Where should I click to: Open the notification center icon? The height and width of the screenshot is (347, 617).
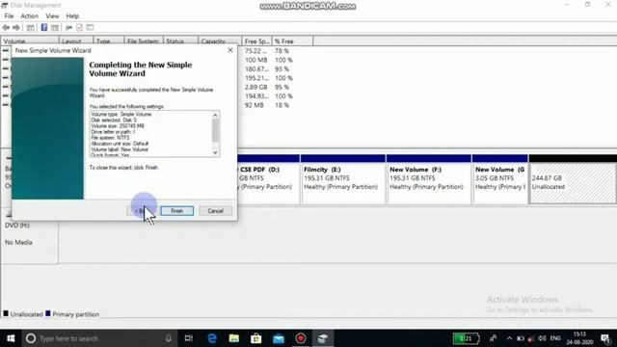[606, 338]
